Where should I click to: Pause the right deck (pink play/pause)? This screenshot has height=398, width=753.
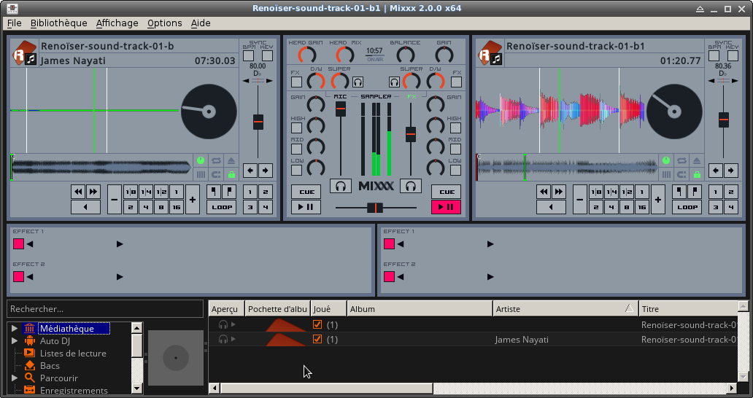click(446, 207)
